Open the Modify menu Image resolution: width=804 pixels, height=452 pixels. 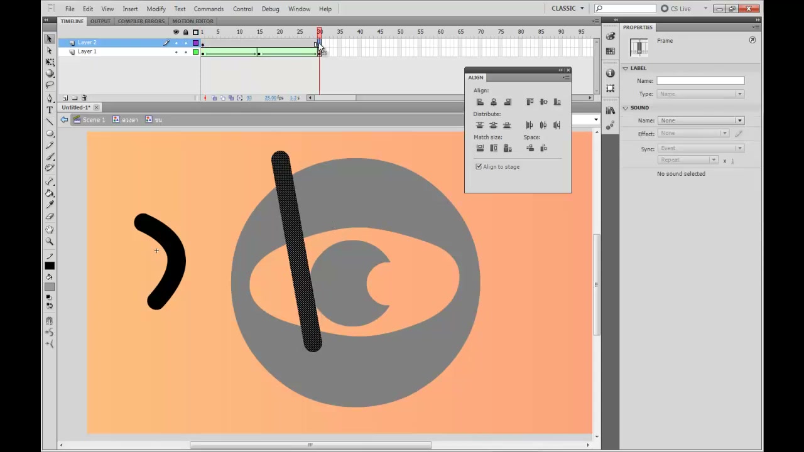156,9
